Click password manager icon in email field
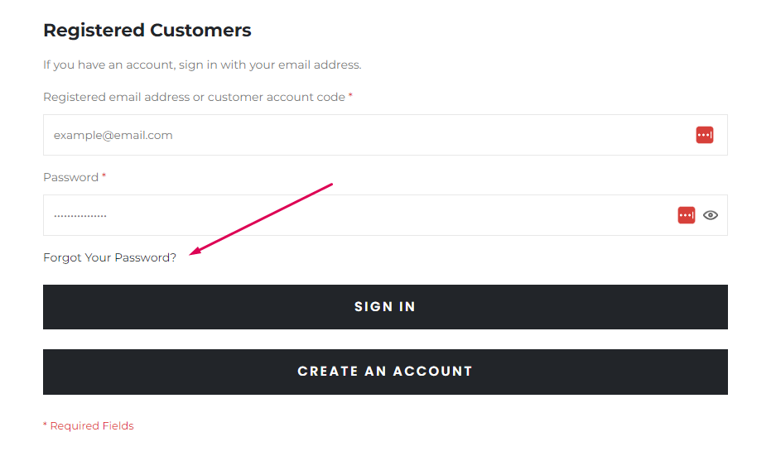 click(x=704, y=135)
